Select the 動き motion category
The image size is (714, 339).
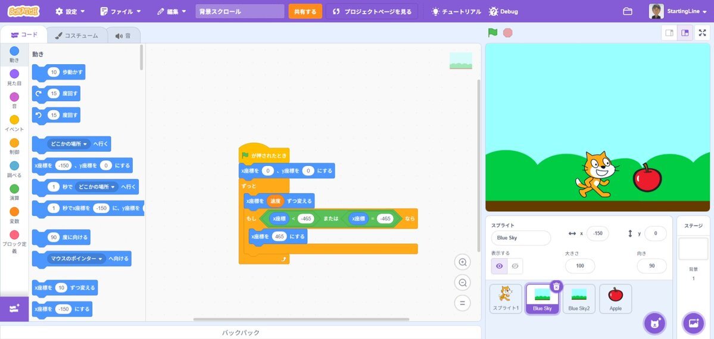point(14,55)
